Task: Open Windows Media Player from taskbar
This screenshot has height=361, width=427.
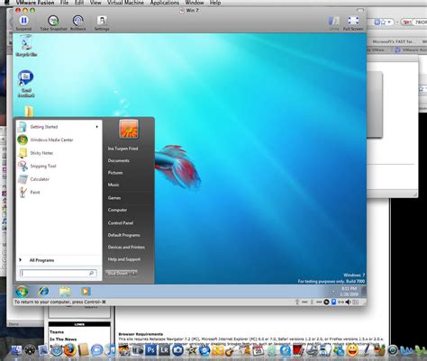Action: coord(86,292)
